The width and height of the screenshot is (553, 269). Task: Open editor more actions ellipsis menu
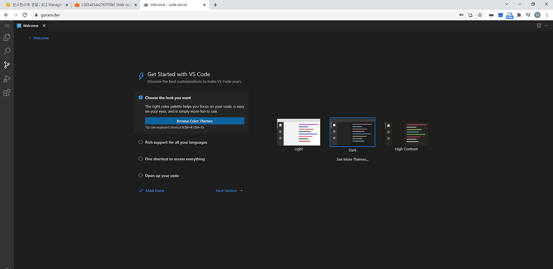[x=546, y=25]
